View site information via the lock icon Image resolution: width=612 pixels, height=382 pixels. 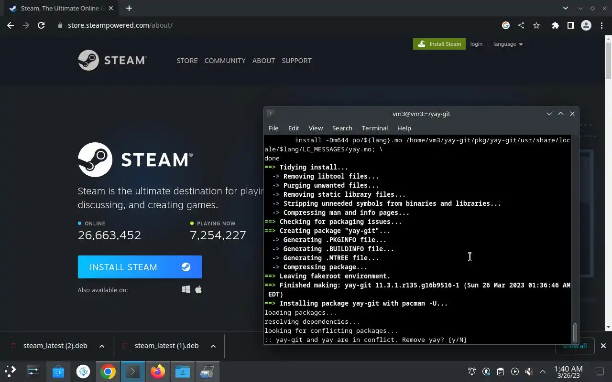60,25
